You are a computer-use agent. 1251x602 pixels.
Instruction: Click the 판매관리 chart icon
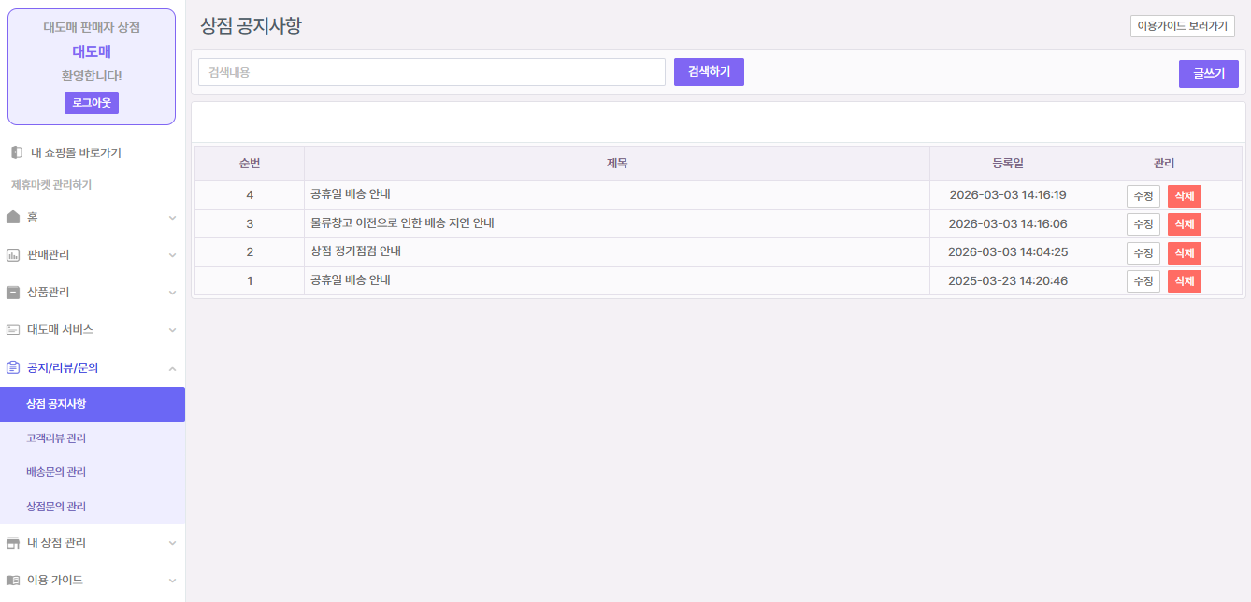point(13,255)
